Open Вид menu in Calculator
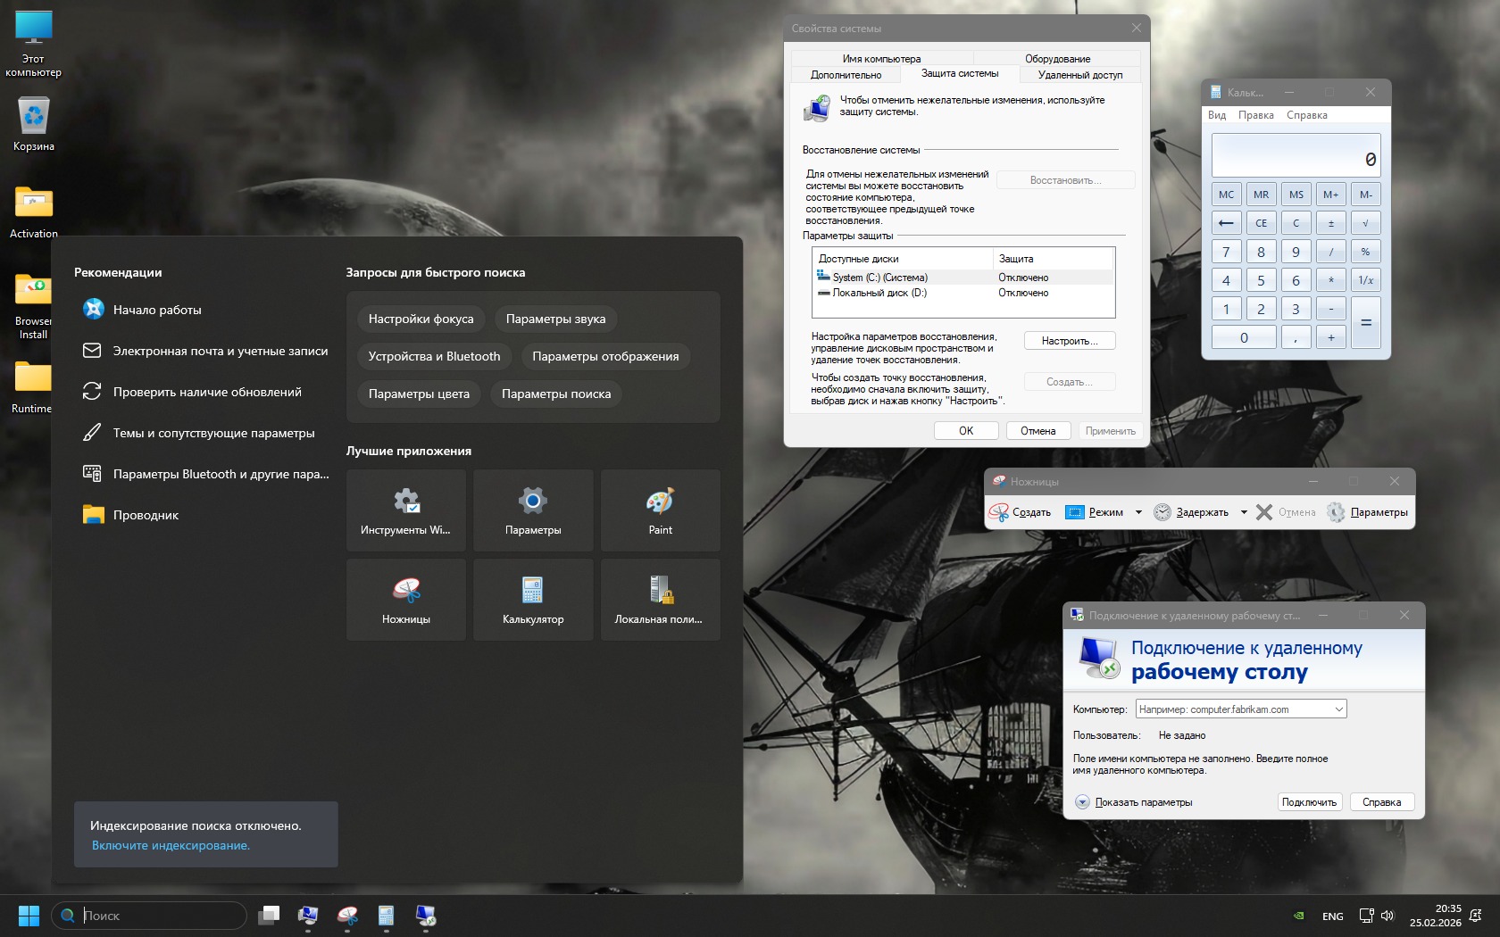 [1216, 115]
